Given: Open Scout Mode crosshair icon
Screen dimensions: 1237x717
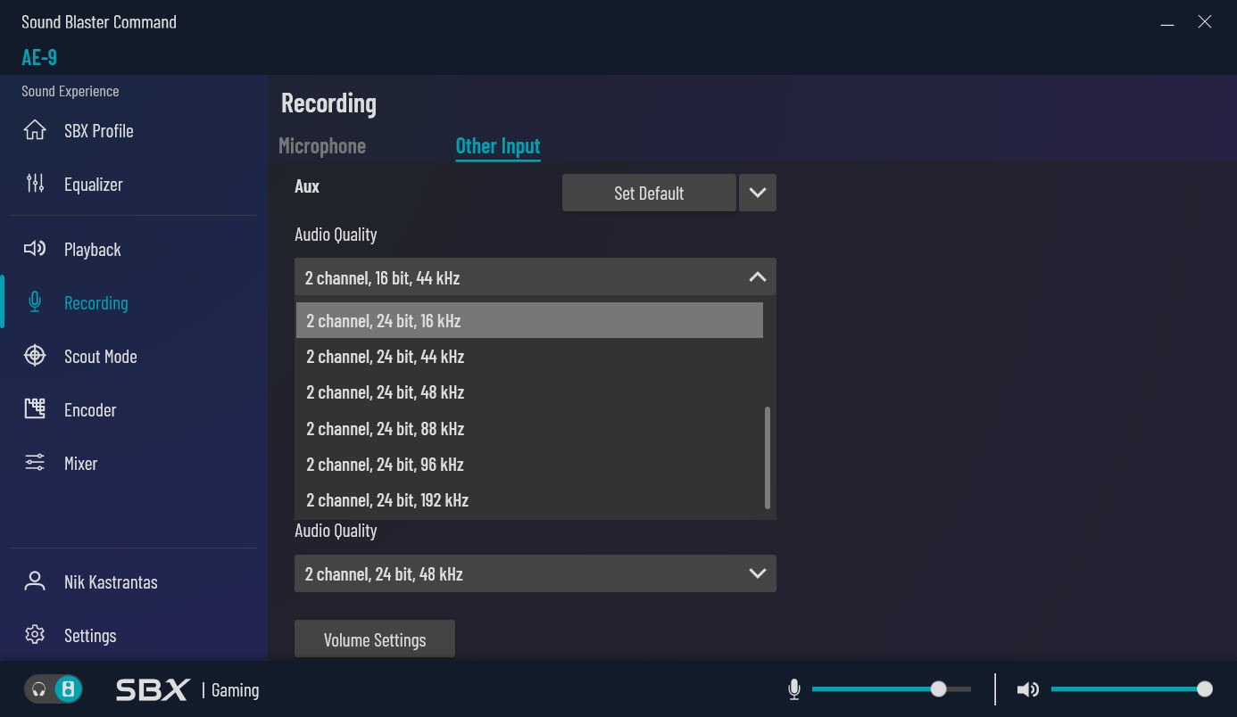Looking at the screenshot, I should click(35, 356).
